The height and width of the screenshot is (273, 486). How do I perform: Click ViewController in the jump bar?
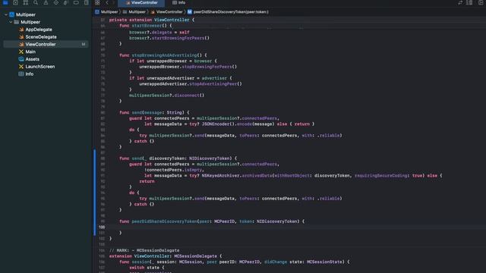pos(166,12)
